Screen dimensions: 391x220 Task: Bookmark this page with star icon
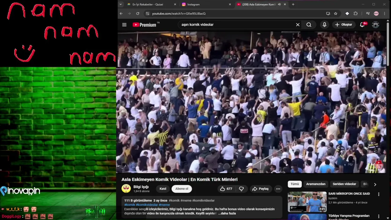tap(336, 13)
